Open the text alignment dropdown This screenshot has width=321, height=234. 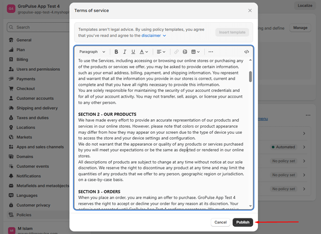(x=161, y=52)
